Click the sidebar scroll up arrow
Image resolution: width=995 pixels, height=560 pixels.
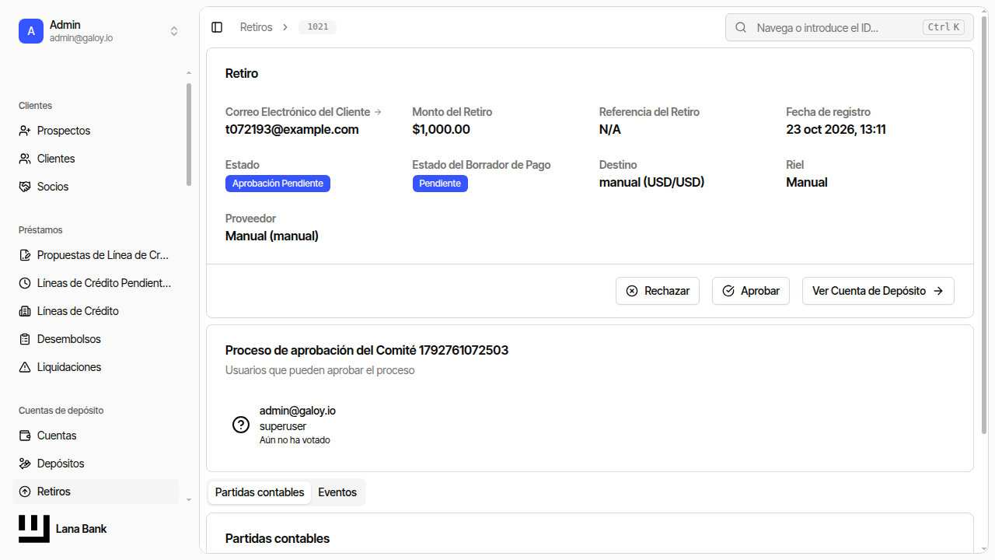click(x=189, y=73)
